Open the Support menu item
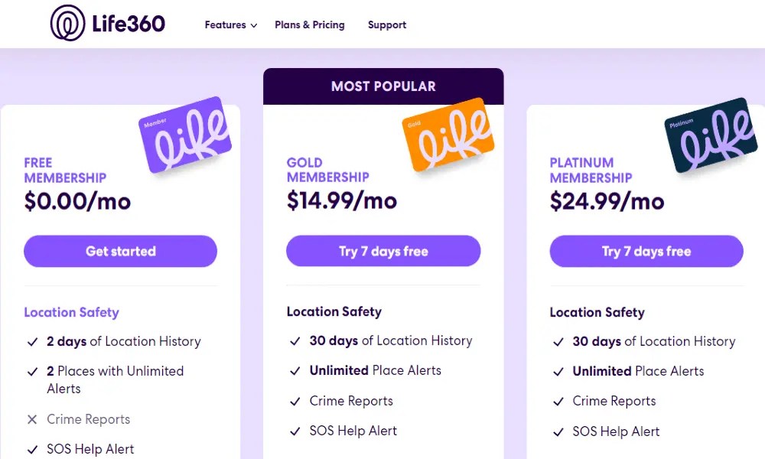Screen dimensions: 765x459 387,24
